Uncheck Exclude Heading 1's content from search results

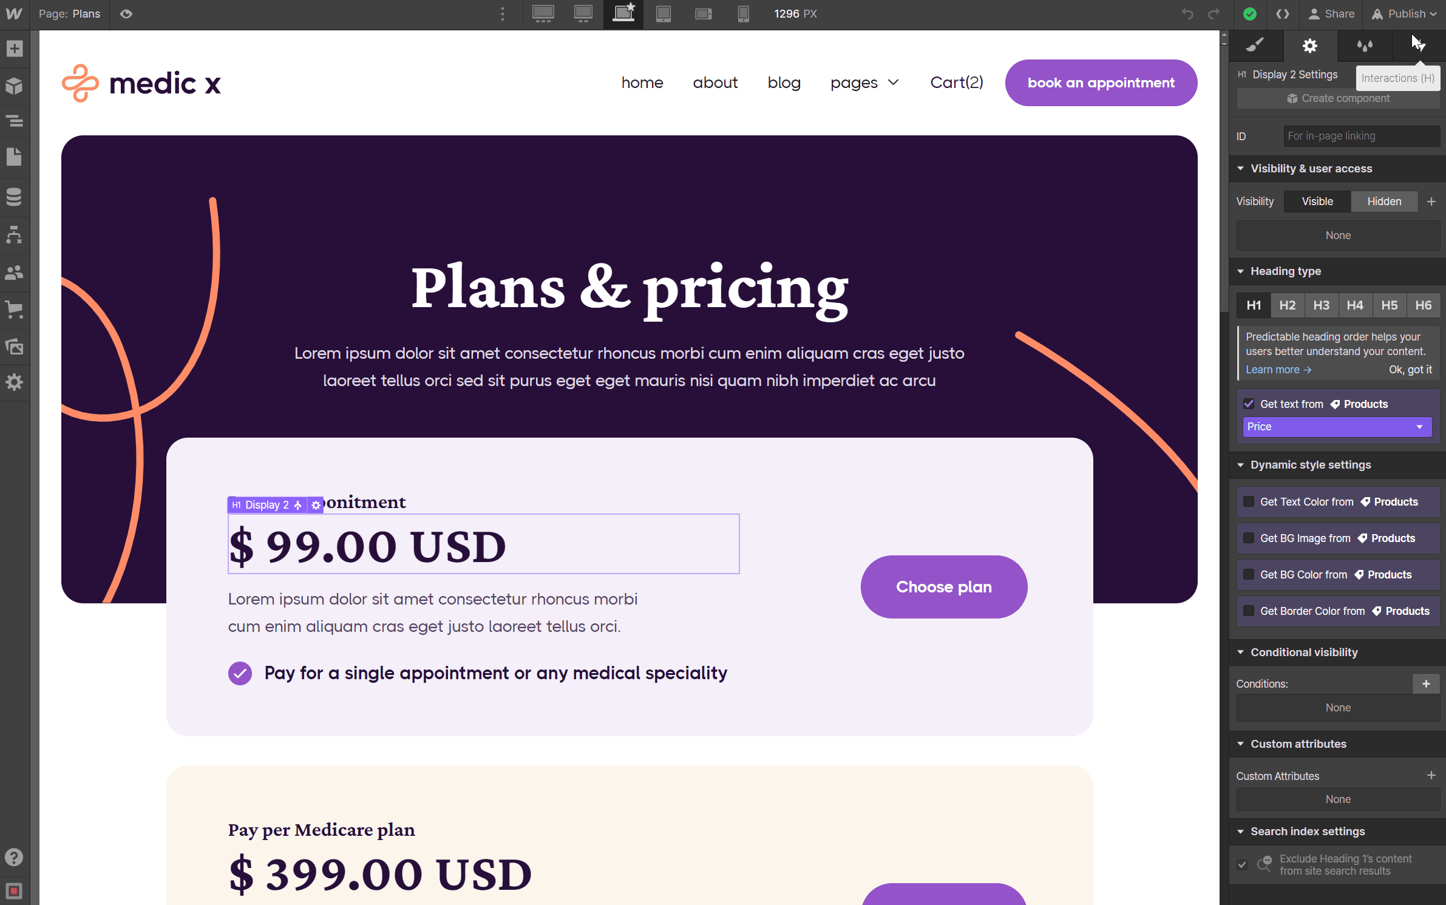(1242, 865)
